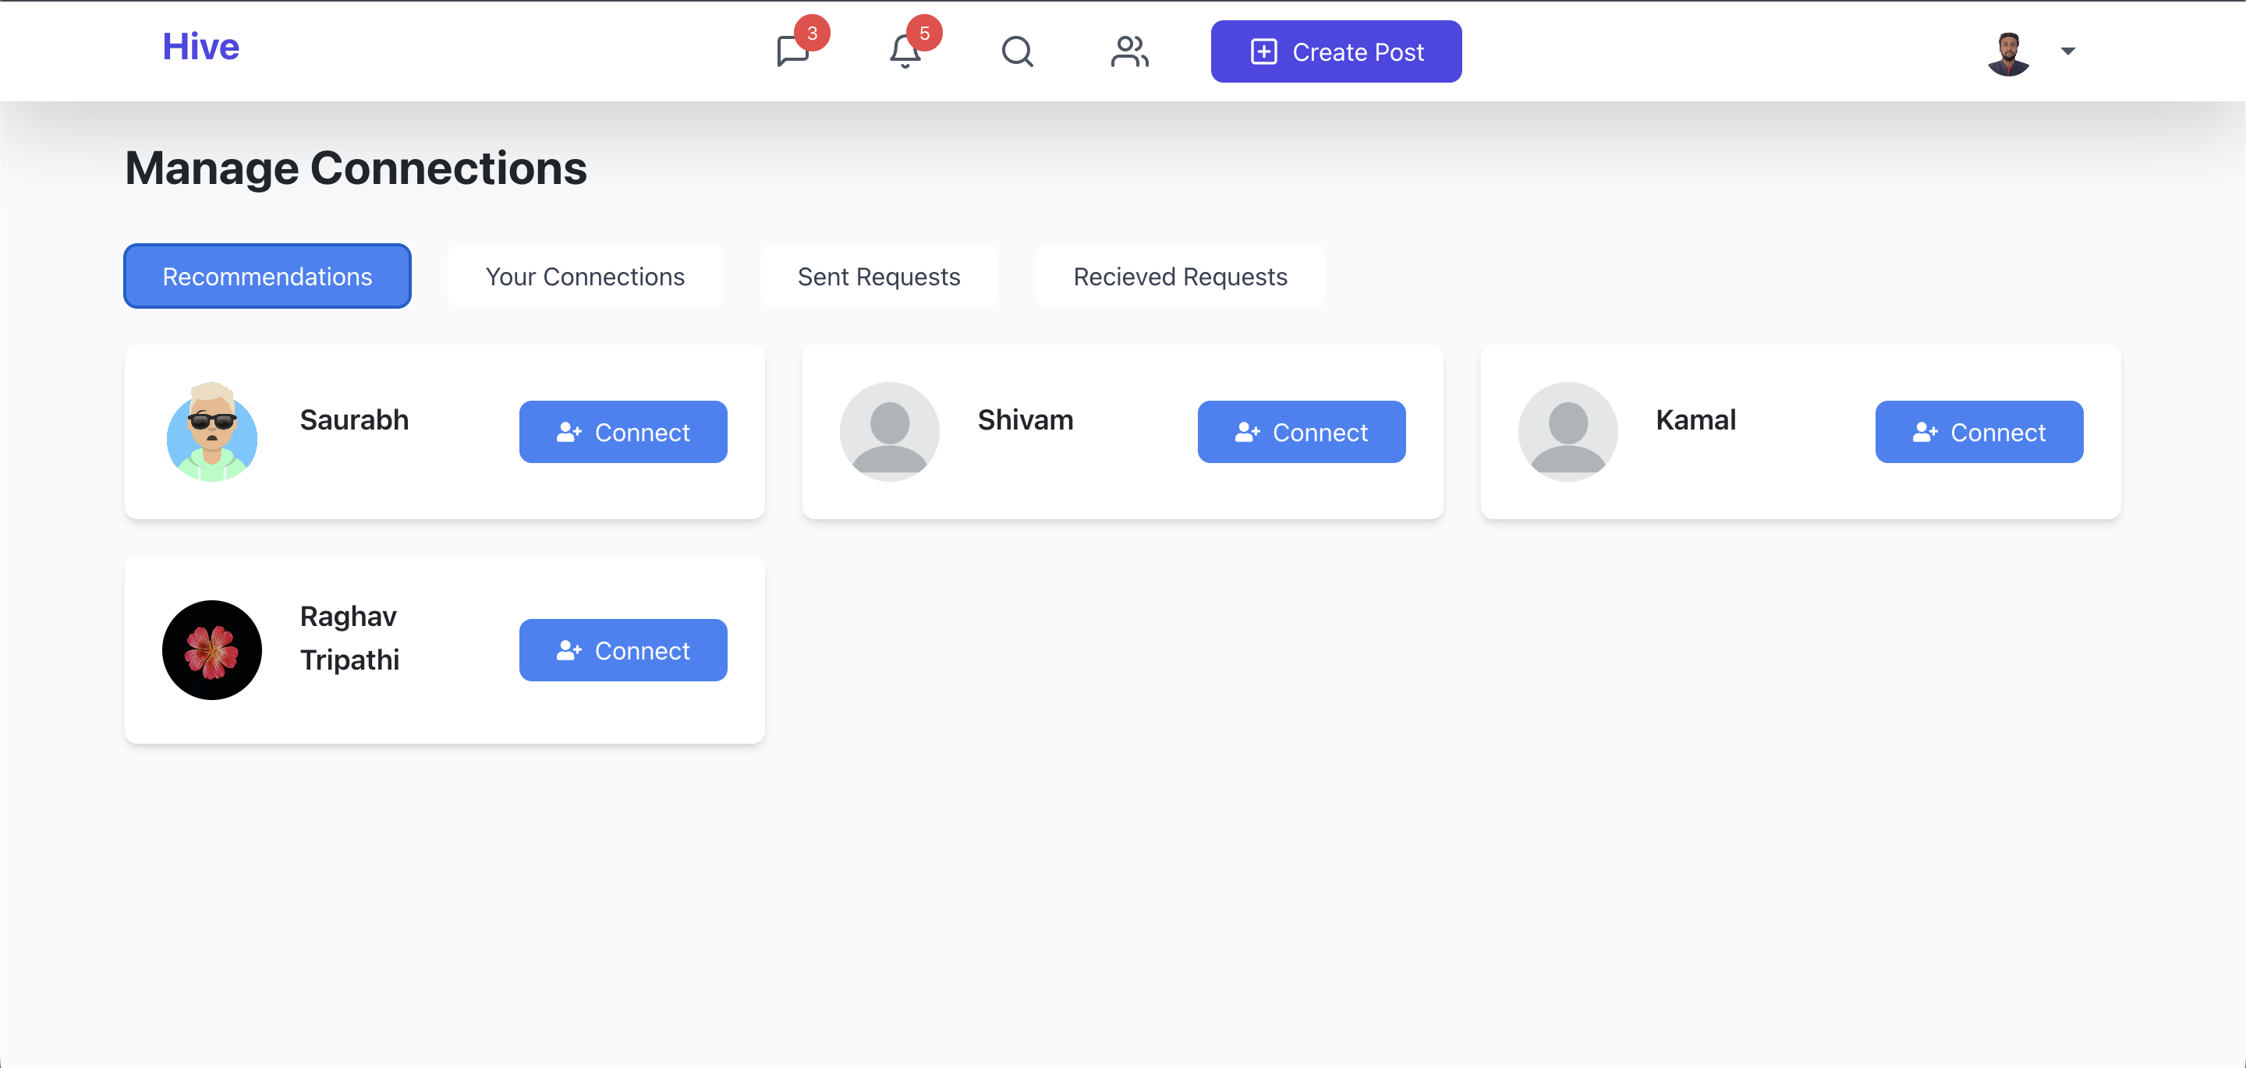View the Recieved Requests tab
Screen dimensions: 2246x1068
pyautogui.click(x=1180, y=277)
